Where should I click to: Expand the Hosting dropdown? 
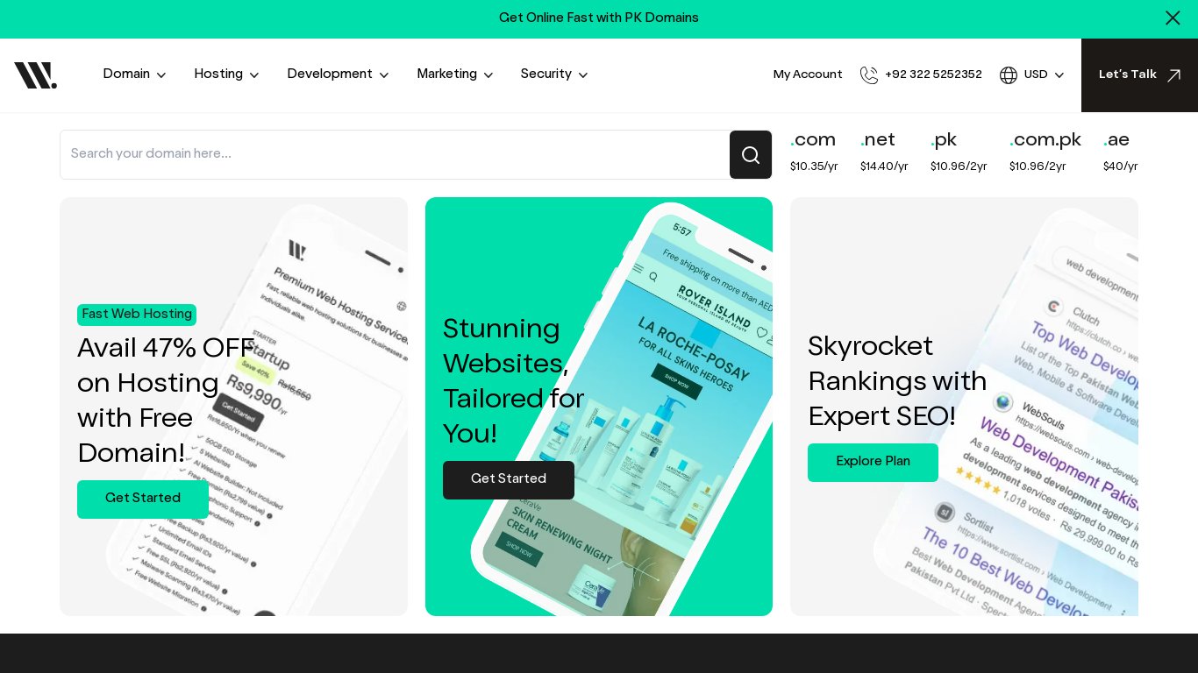[226, 74]
